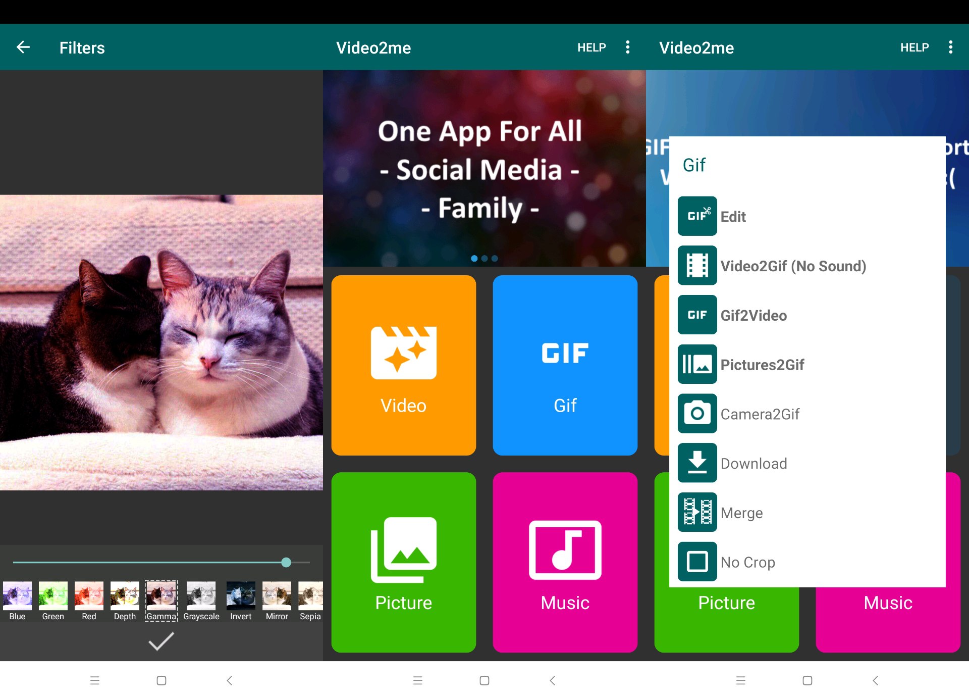Open the green Picture tile in middle screen
Screen dimensions: 969x700
pyautogui.click(x=404, y=562)
